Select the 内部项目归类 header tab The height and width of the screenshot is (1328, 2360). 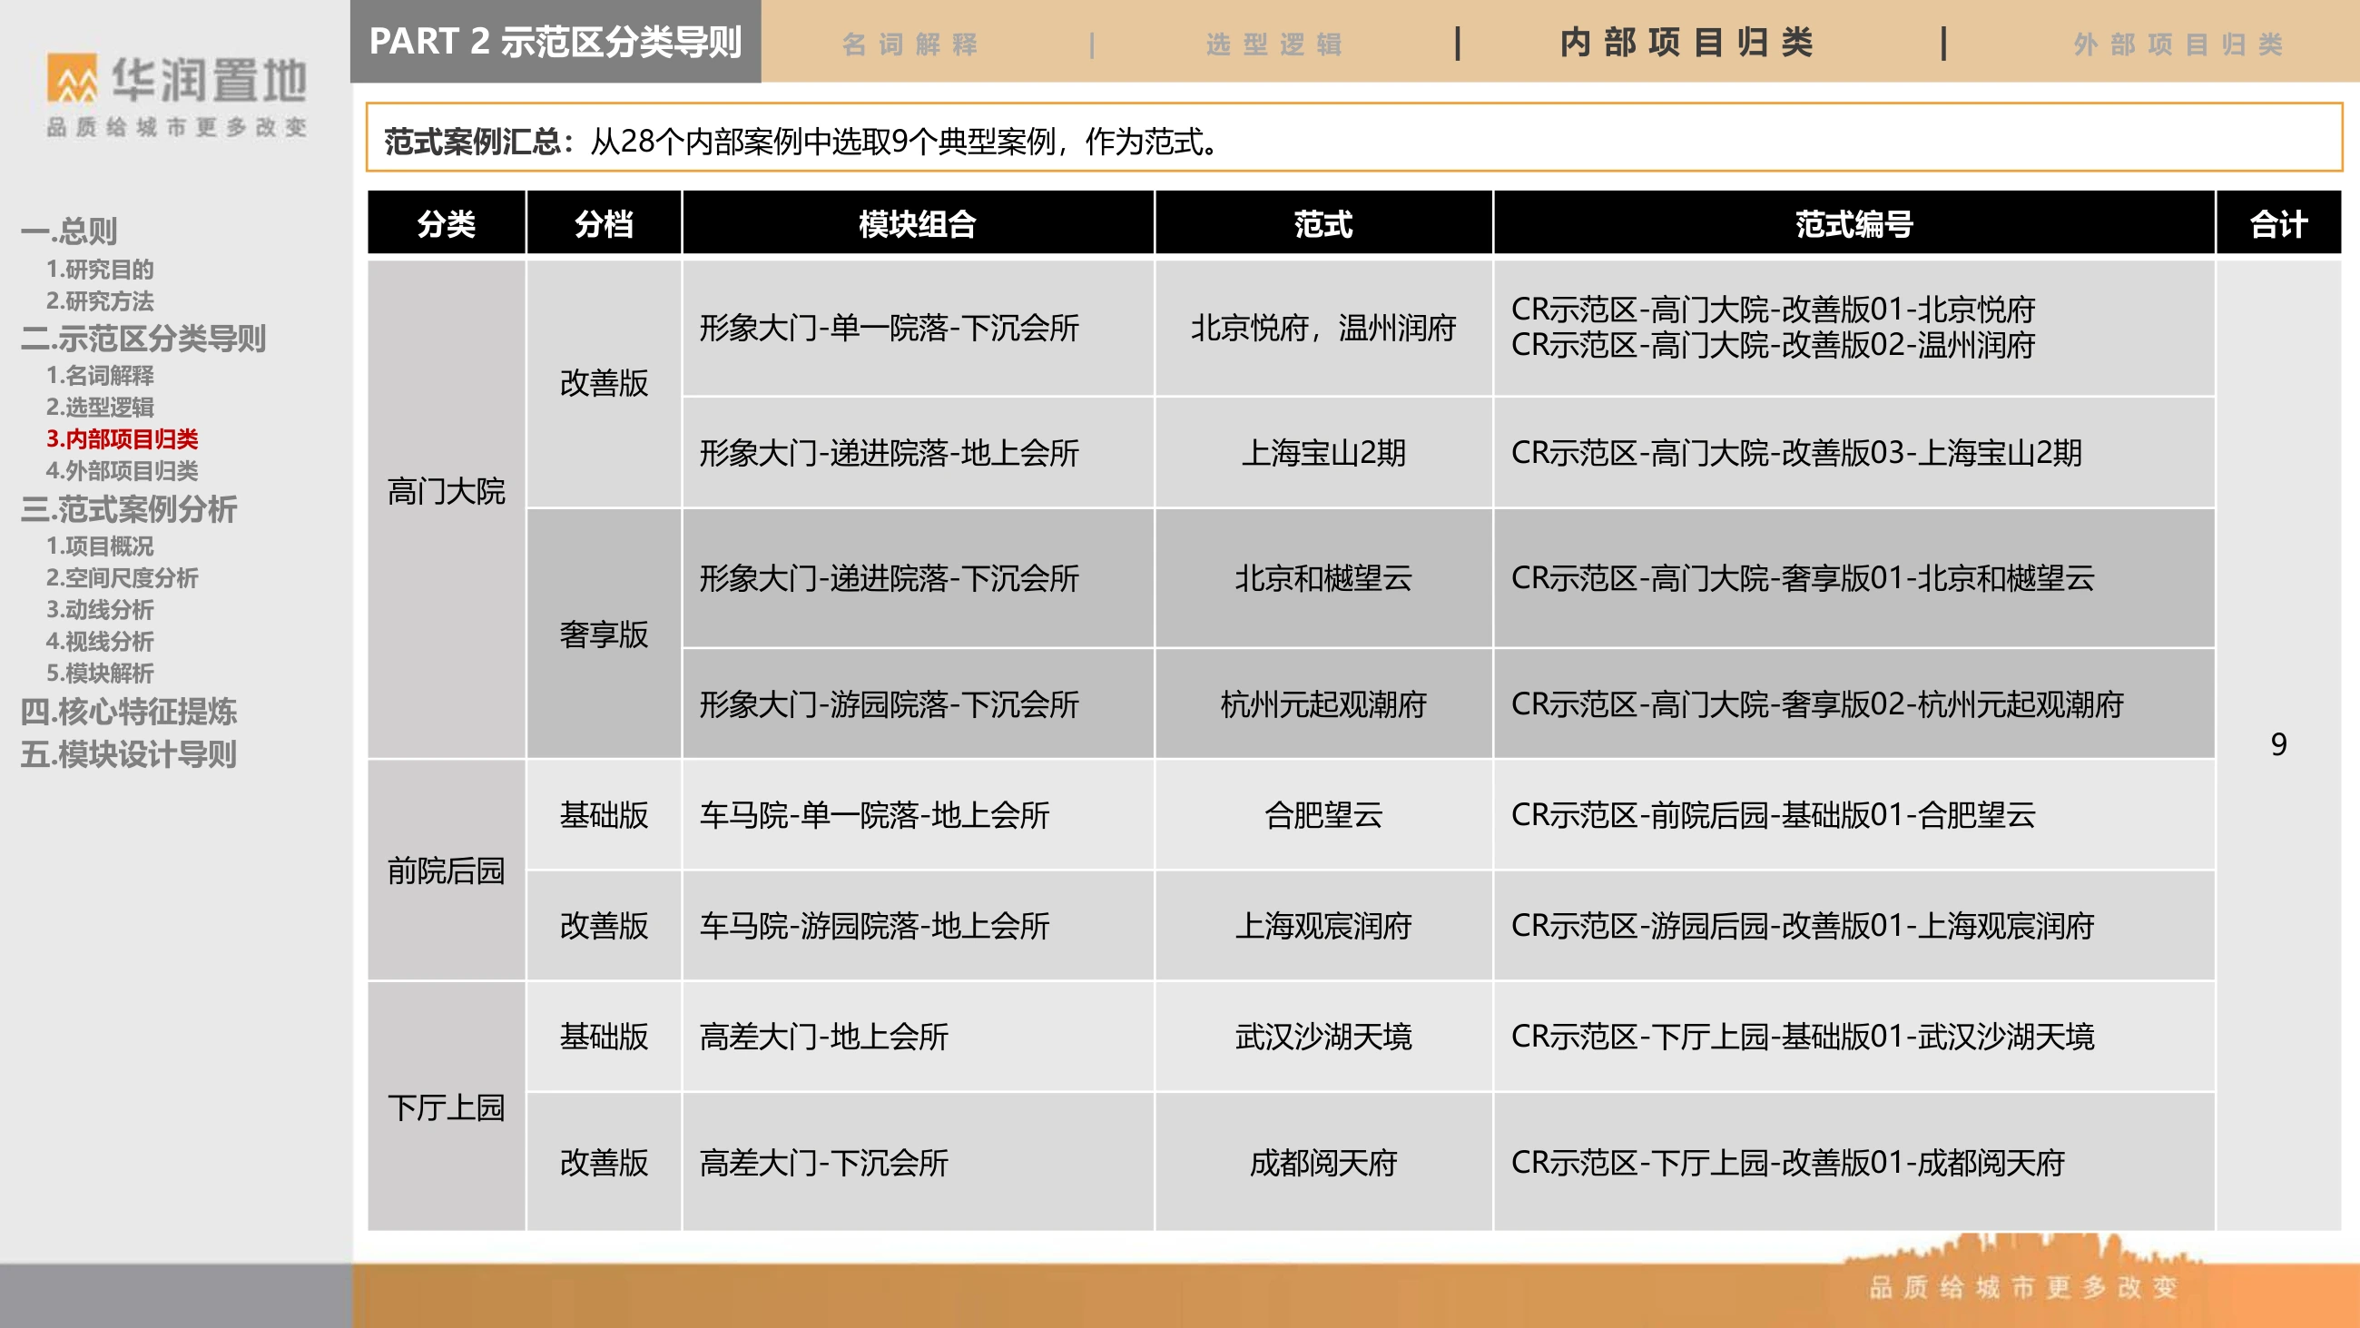(x=1686, y=42)
